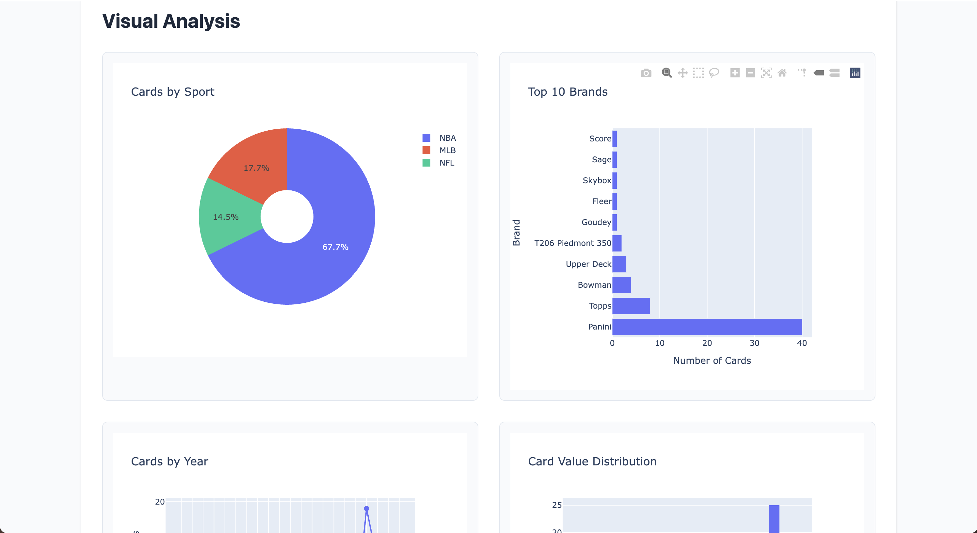Toggle NBA in the pie legend
Viewport: 977px width, 533px height.
[447, 138]
